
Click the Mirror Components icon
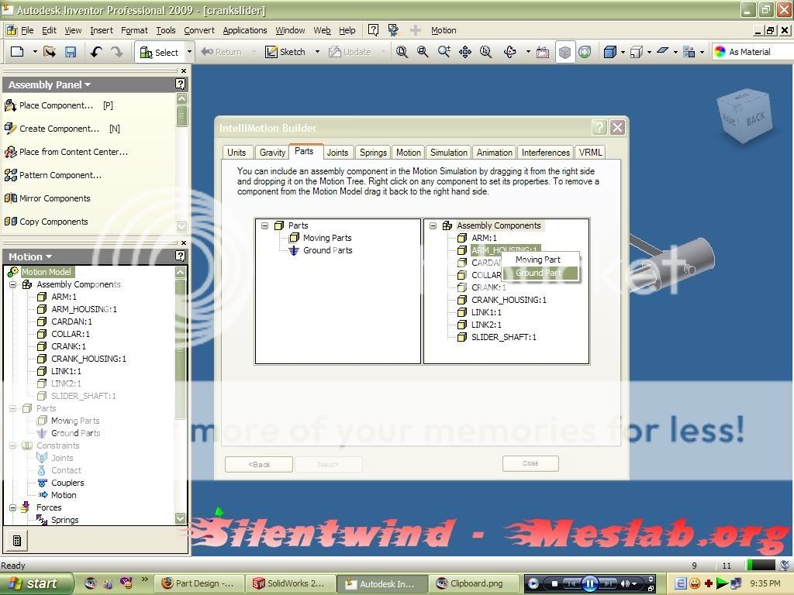(x=11, y=198)
